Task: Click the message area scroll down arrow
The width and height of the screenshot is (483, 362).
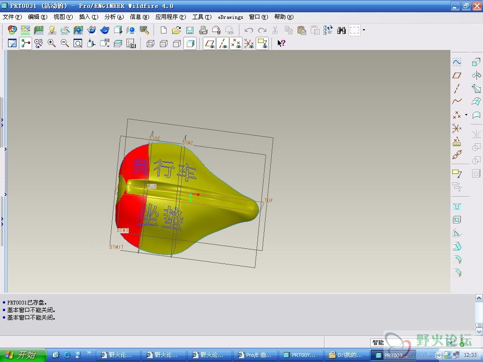Action: [x=479, y=331]
